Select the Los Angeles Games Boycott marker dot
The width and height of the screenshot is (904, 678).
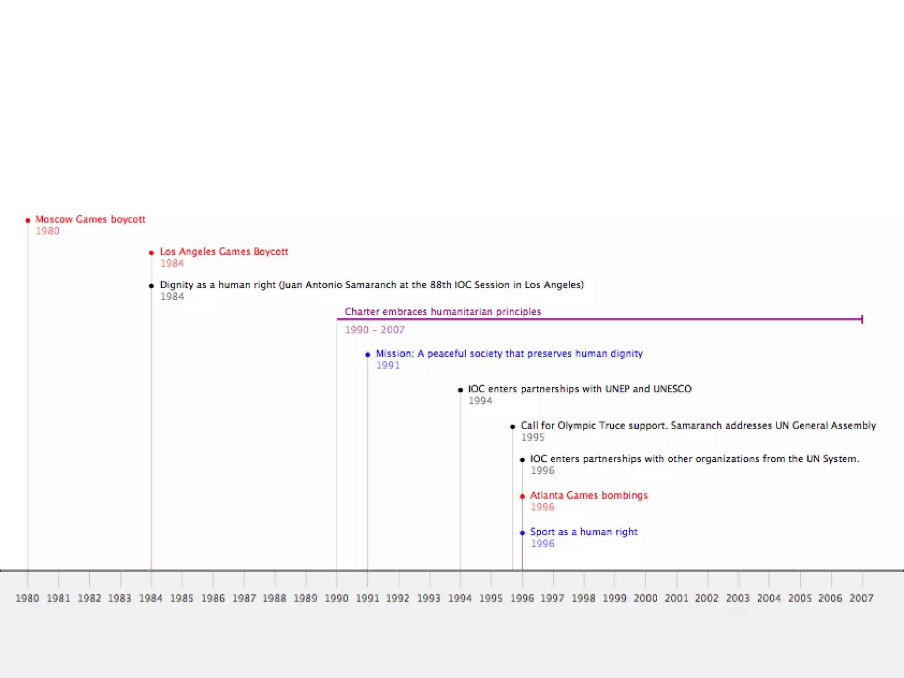pyautogui.click(x=151, y=252)
